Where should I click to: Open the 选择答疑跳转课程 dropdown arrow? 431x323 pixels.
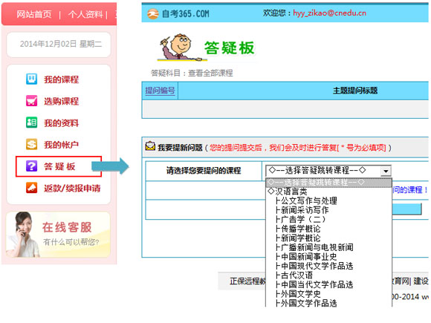(x=386, y=171)
